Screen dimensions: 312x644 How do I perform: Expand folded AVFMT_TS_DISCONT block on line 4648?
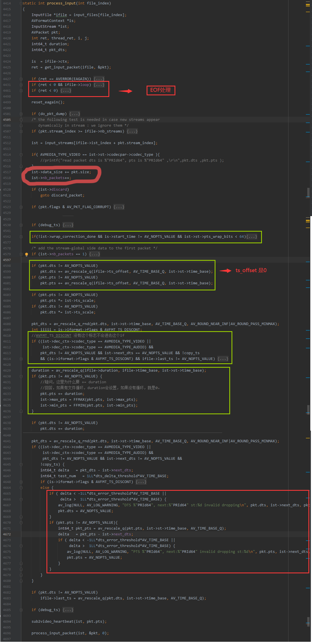click(141, 482)
